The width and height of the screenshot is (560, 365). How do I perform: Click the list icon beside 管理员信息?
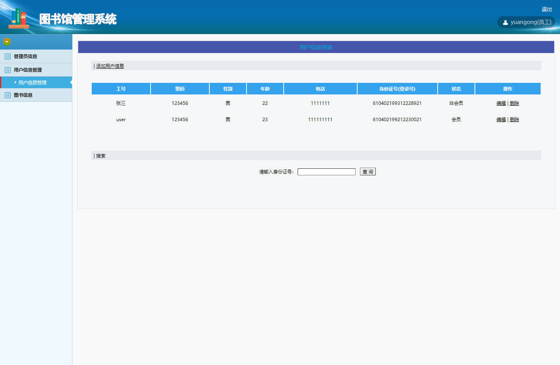(8, 57)
